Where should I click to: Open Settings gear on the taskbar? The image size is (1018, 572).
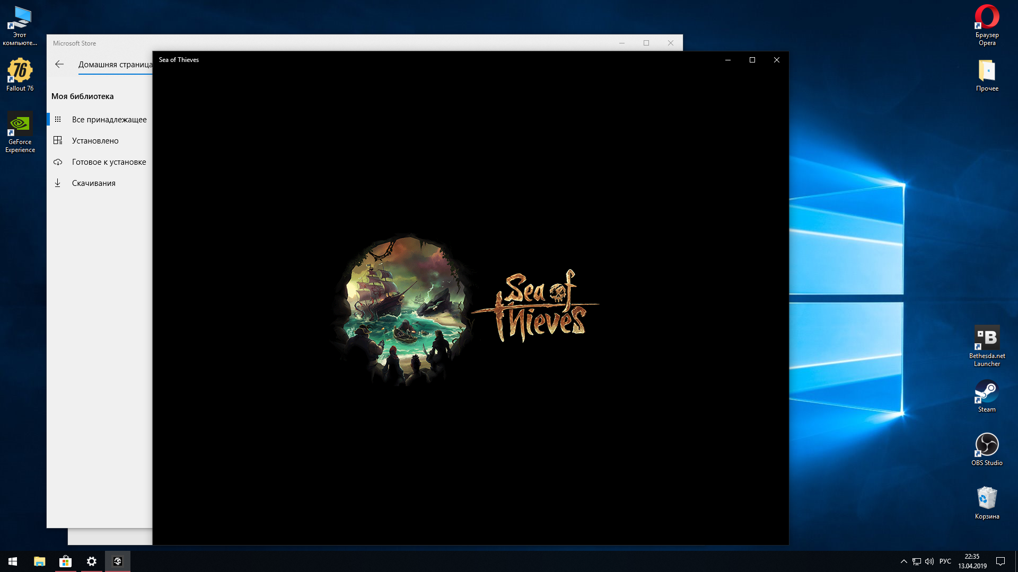pos(92,561)
